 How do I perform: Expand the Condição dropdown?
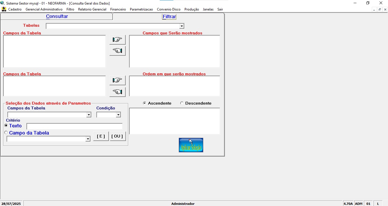click(x=118, y=115)
